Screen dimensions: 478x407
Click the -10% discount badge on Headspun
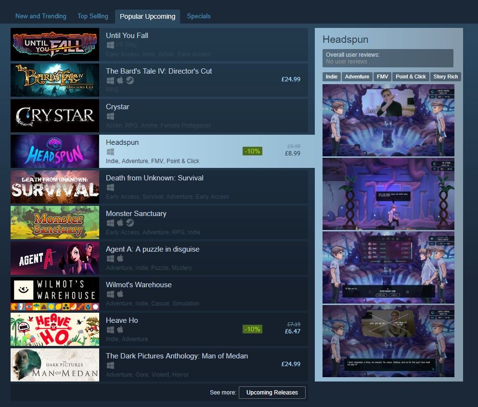(252, 151)
